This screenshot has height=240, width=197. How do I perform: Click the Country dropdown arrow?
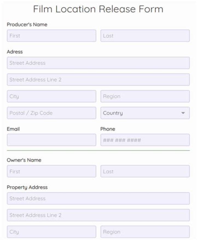[x=183, y=113]
